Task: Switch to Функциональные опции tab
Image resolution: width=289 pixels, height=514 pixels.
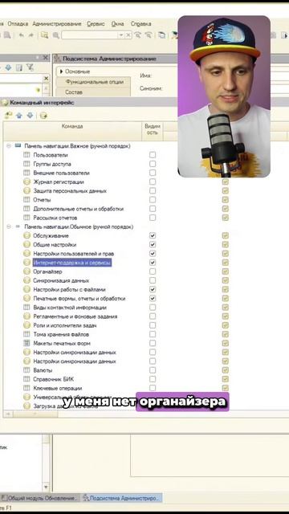Action: [x=95, y=82]
